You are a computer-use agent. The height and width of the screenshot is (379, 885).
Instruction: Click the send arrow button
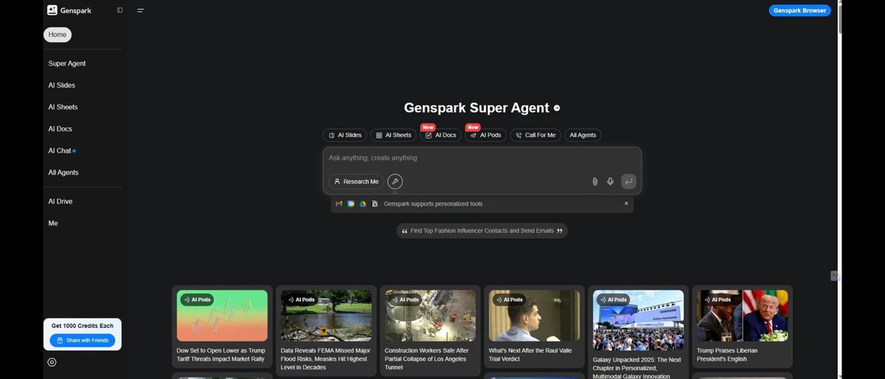tap(628, 181)
